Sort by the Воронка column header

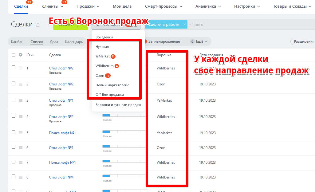tap(164, 55)
